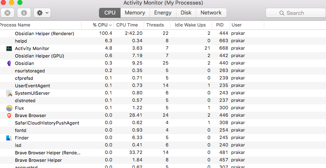This screenshot has width=326, height=168.
Task: Select the Brave Browser Helper name with 8 threads
Action: point(38,160)
